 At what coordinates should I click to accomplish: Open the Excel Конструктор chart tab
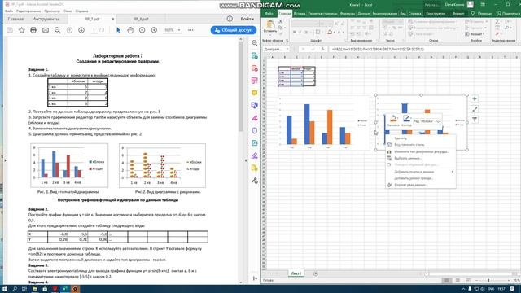tap(436, 14)
